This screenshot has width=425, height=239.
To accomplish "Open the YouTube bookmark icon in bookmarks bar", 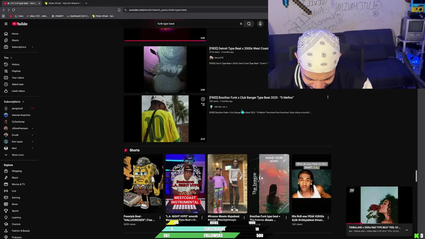I will click(x=11, y=16).
